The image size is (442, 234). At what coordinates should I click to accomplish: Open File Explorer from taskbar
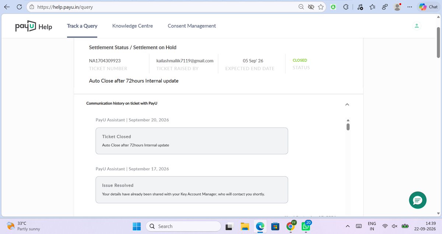click(245, 226)
